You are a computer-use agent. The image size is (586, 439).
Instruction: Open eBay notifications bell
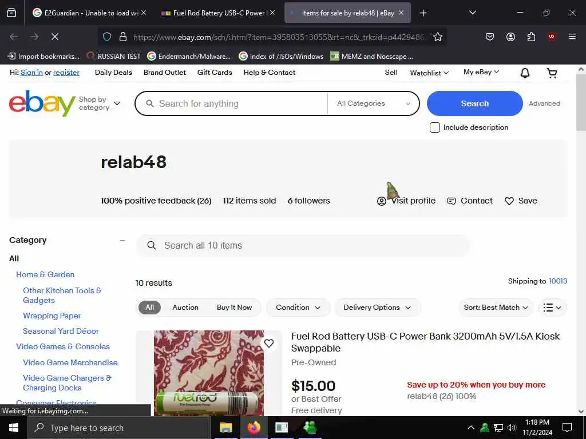click(525, 73)
